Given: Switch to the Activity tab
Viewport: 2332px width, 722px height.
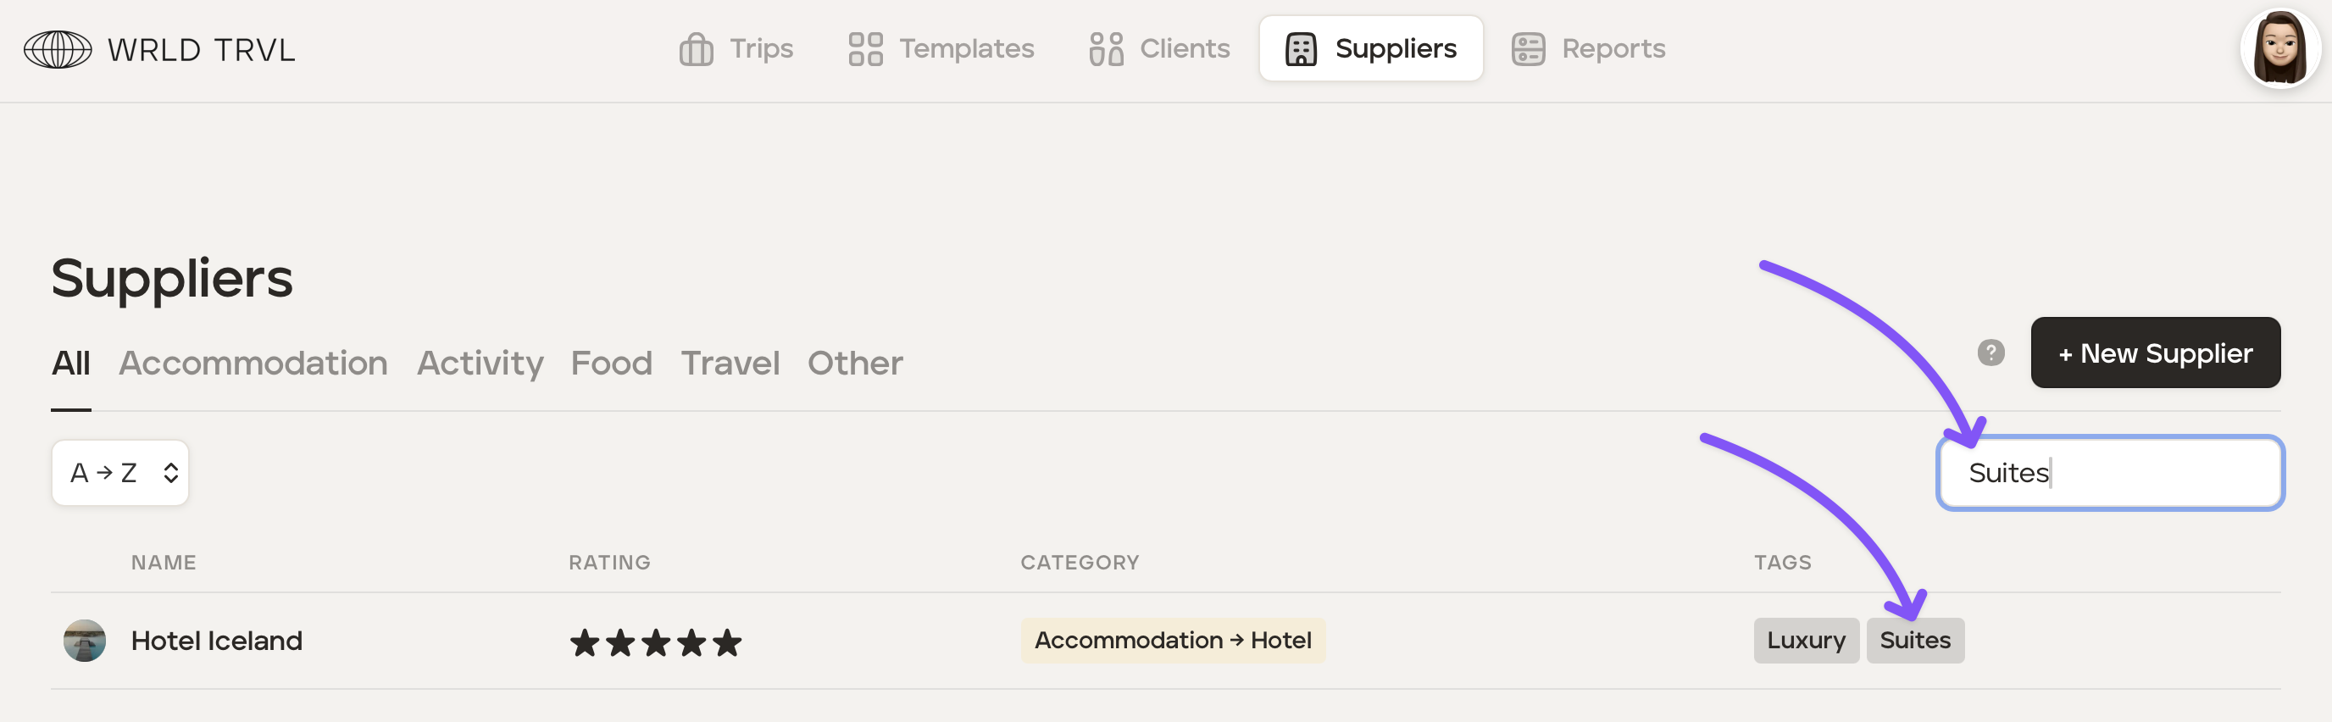Looking at the screenshot, I should 480,364.
